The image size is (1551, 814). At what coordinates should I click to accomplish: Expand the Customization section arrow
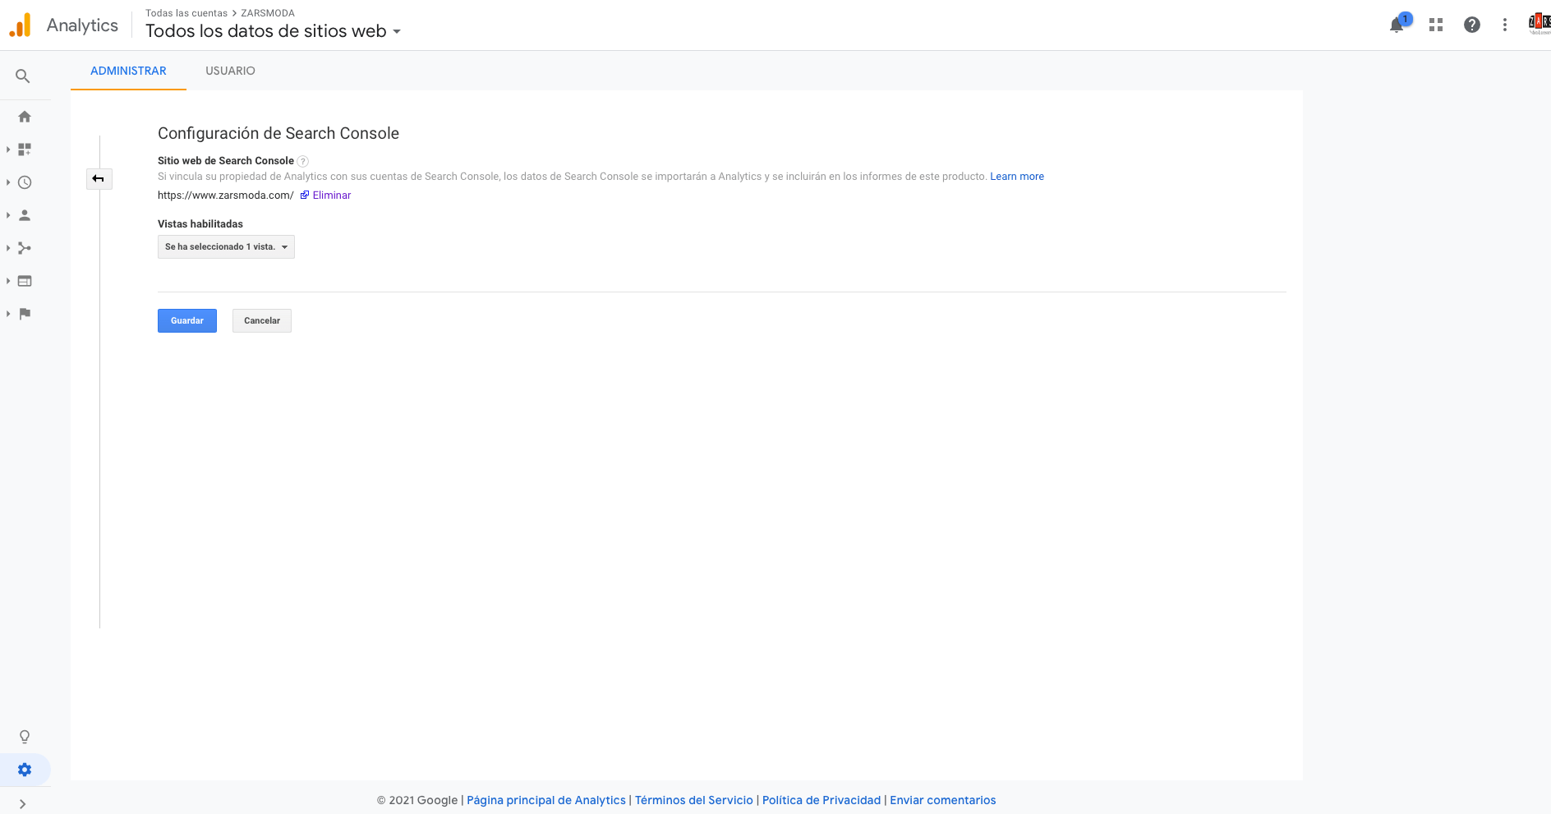click(x=8, y=149)
